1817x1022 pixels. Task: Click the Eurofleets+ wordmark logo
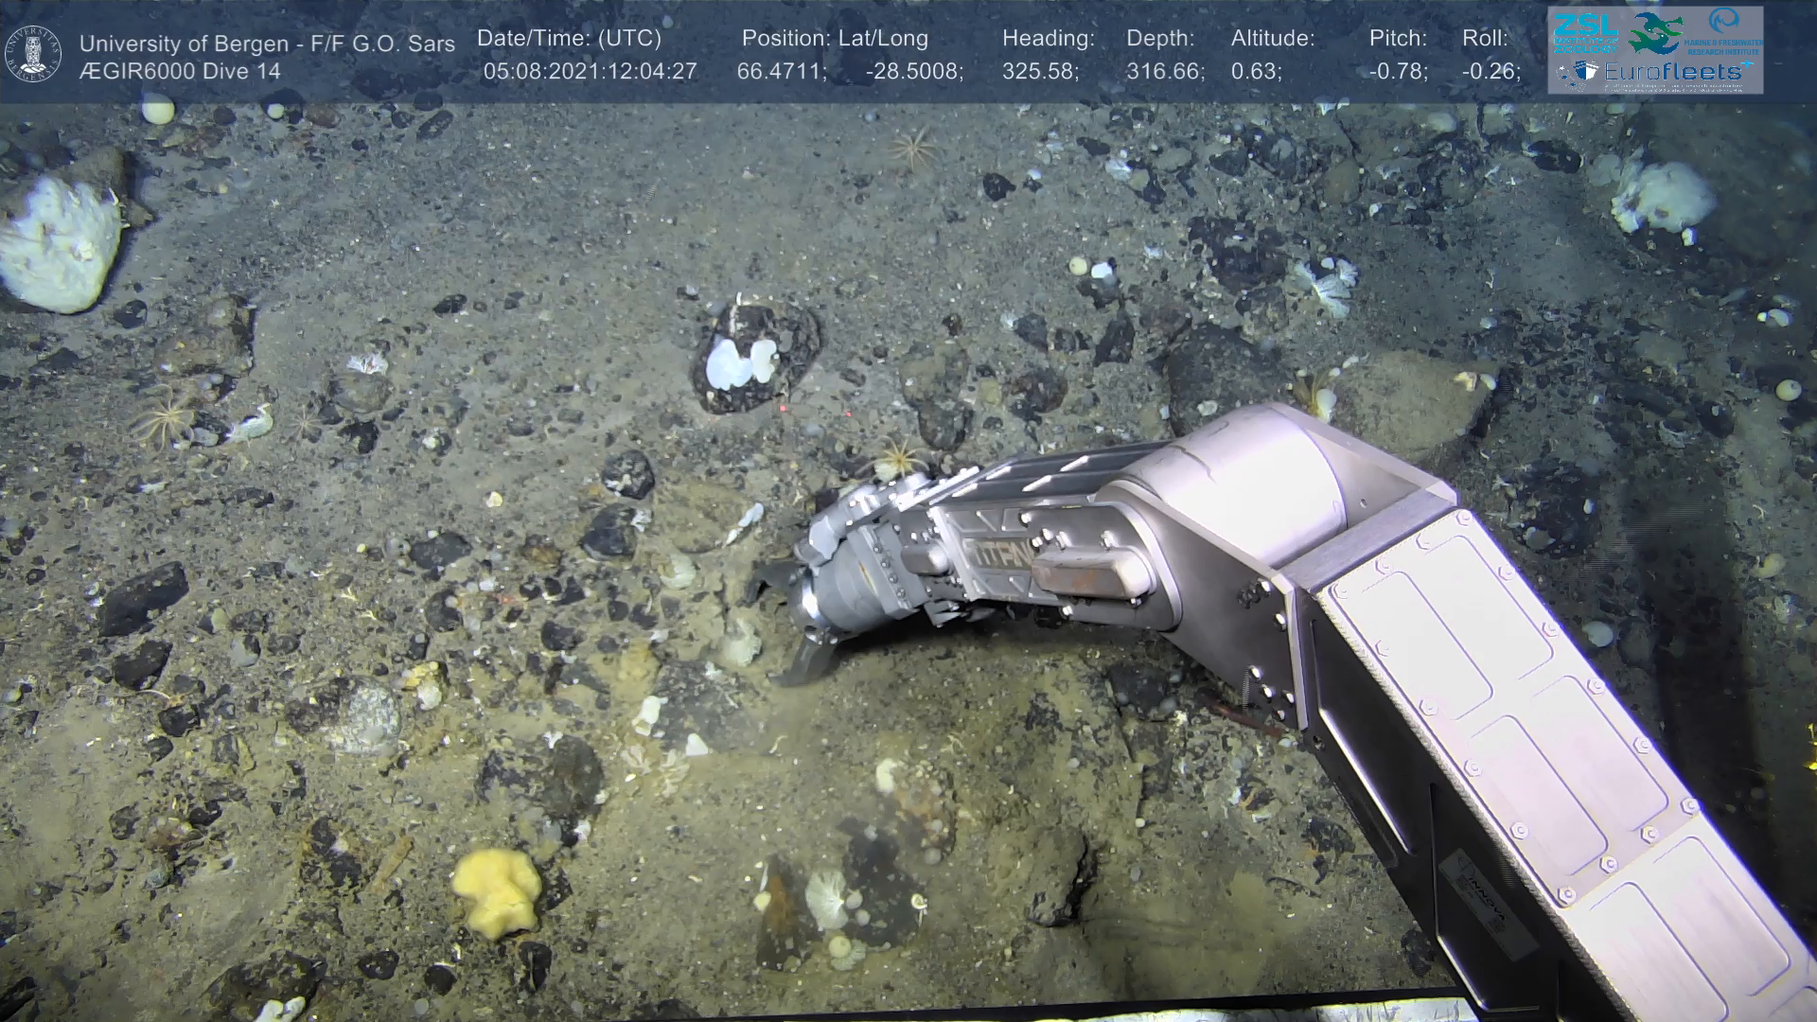tap(1677, 72)
